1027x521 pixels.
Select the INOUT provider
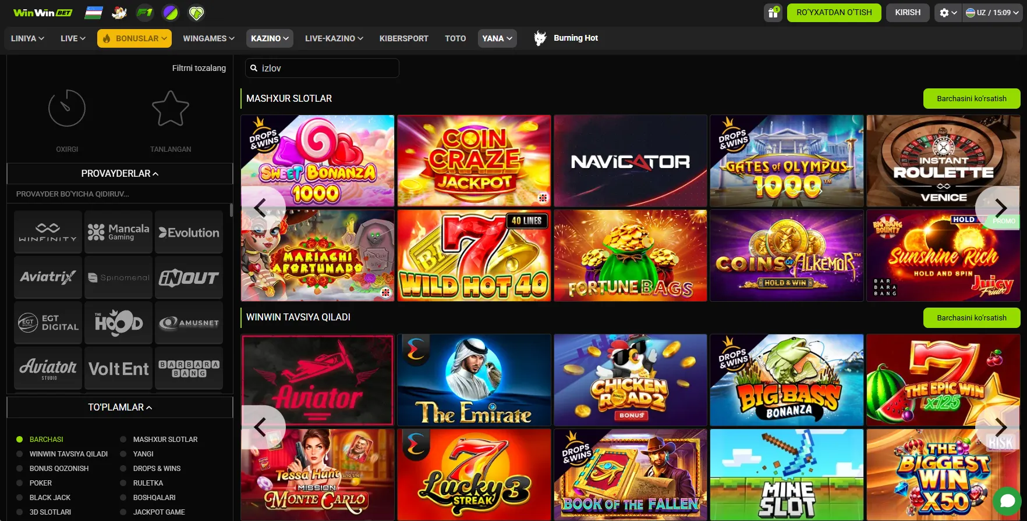tap(189, 277)
